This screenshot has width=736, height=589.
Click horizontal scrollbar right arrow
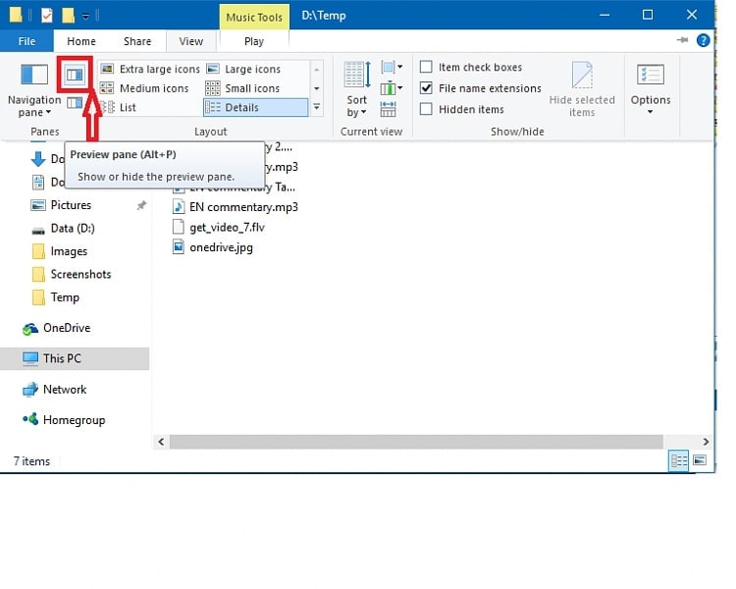click(706, 442)
